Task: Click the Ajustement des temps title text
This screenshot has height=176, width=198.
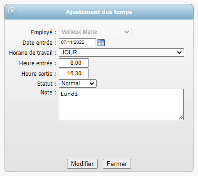Action: tap(99, 12)
